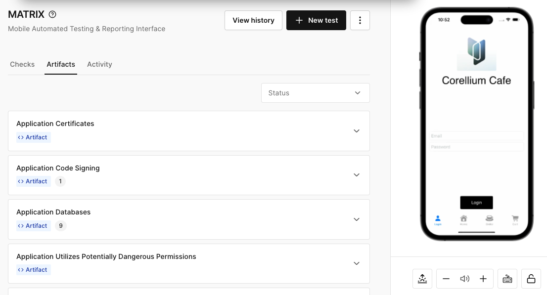The width and height of the screenshot is (547, 295).
Task: Decrease device volume with the minus icon
Action: coord(446,279)
